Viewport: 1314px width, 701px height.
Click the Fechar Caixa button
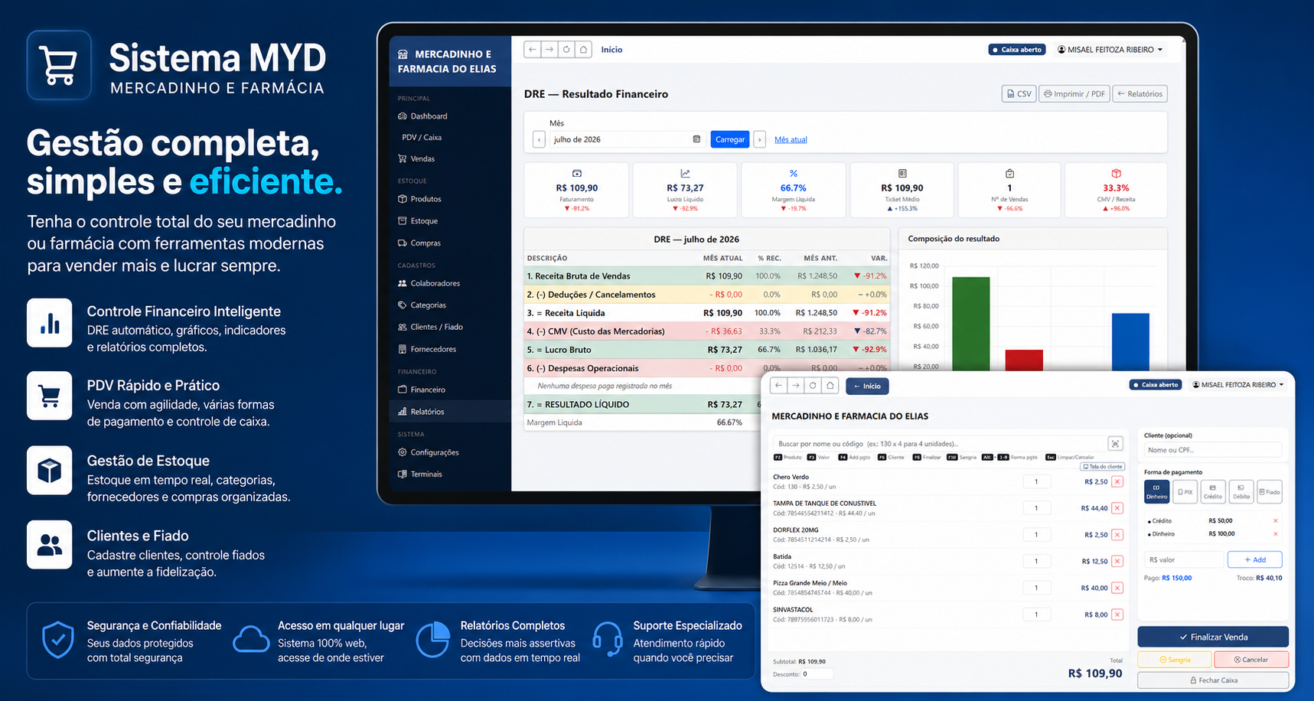click(1213, 680)
